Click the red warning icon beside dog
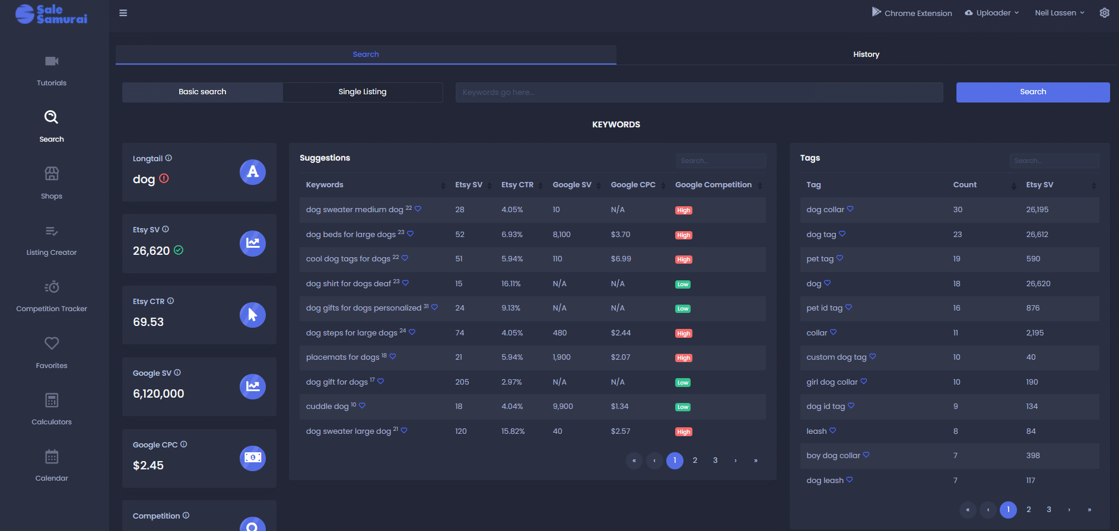The image size is (1119, 531). (x=164, y=178)
